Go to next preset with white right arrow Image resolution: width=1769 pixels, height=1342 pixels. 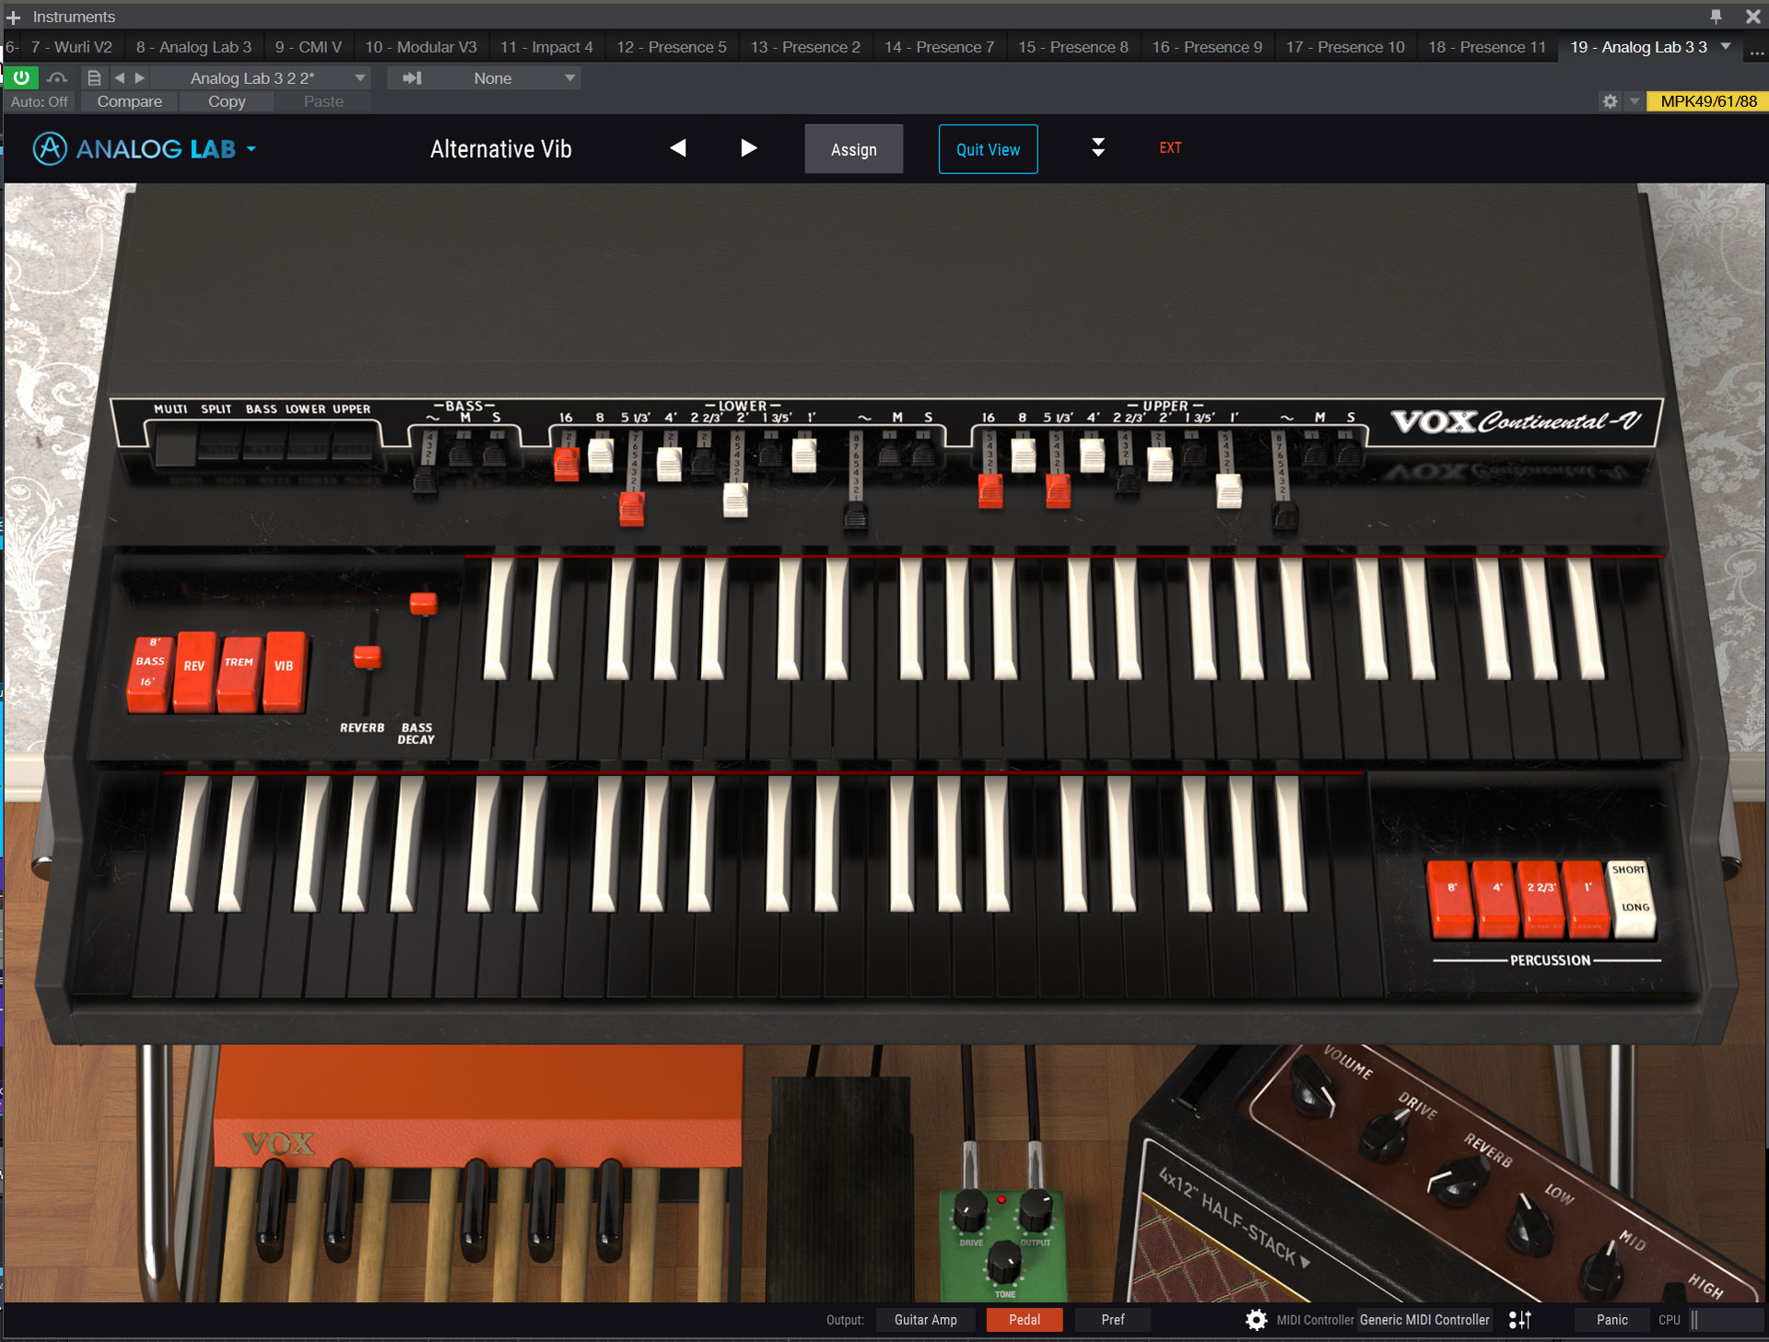(749, 147)
